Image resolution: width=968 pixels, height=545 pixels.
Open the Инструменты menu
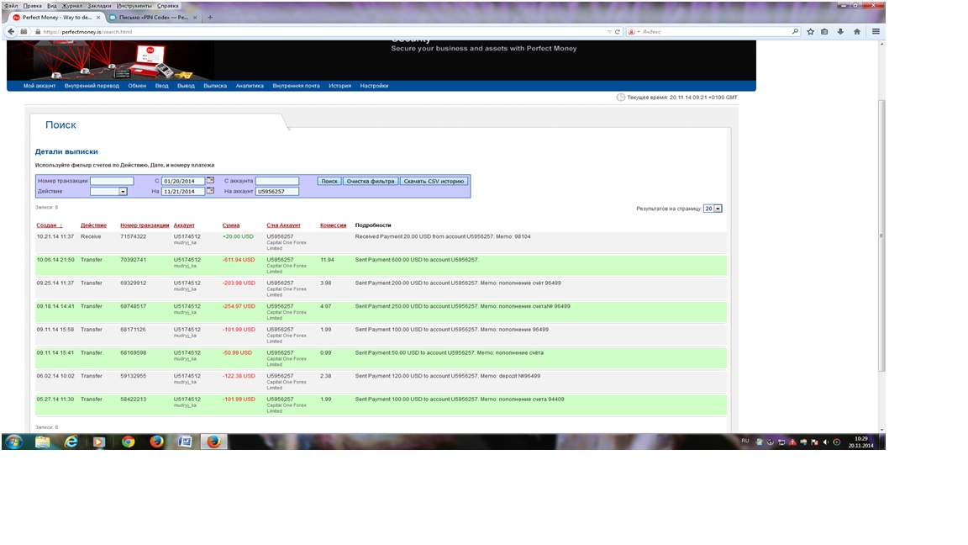coord(134,6)
